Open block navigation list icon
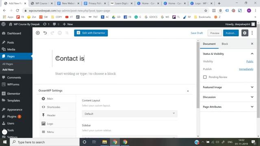The height and width of the screenshot is (146, 260). tap(67, 33)
